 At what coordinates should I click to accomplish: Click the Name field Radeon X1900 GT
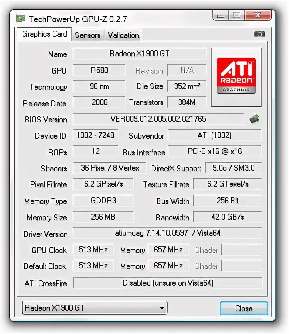pyautogui.click(x=139, y=54)
